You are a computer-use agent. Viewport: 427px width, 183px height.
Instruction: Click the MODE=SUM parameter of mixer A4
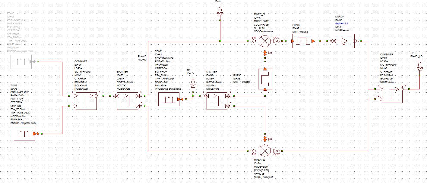coord(261,166)
